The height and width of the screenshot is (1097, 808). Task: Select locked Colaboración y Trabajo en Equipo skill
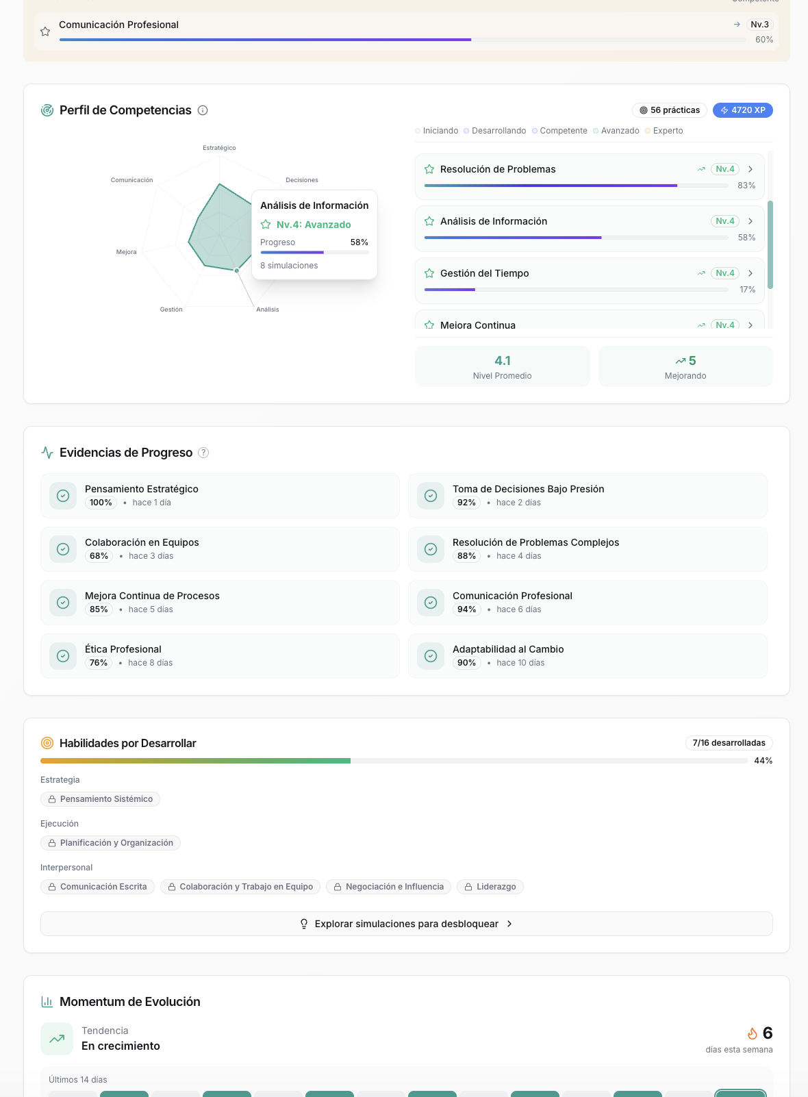pyautogui.click(x=240, y=887)
